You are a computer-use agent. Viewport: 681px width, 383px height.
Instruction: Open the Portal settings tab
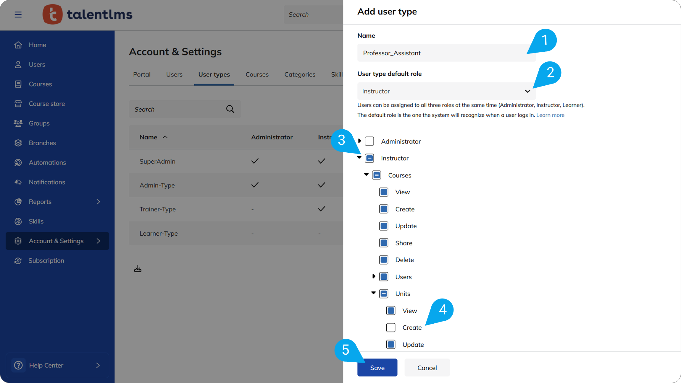(x=142, y=74)
